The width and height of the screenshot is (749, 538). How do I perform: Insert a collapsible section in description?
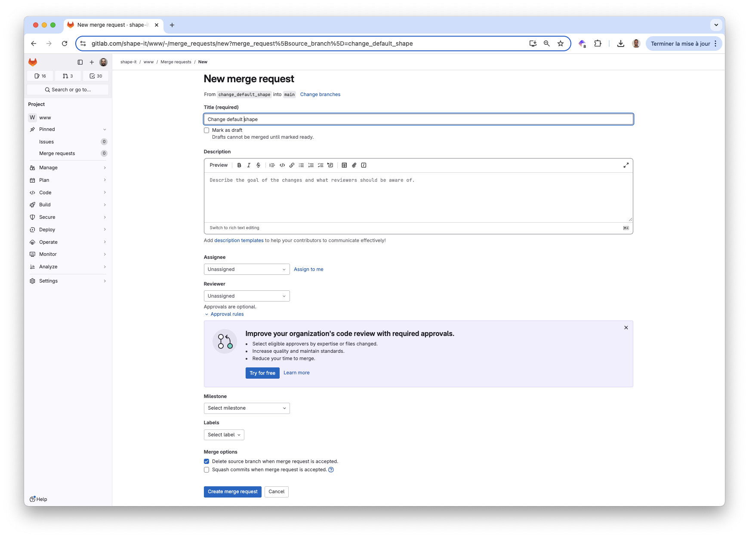point(330,165)
